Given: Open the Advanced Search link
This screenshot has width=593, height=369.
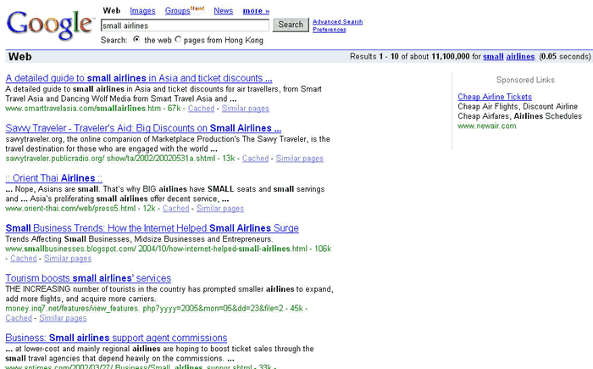Looking at the screenshot, I should (x=337, y=21).
